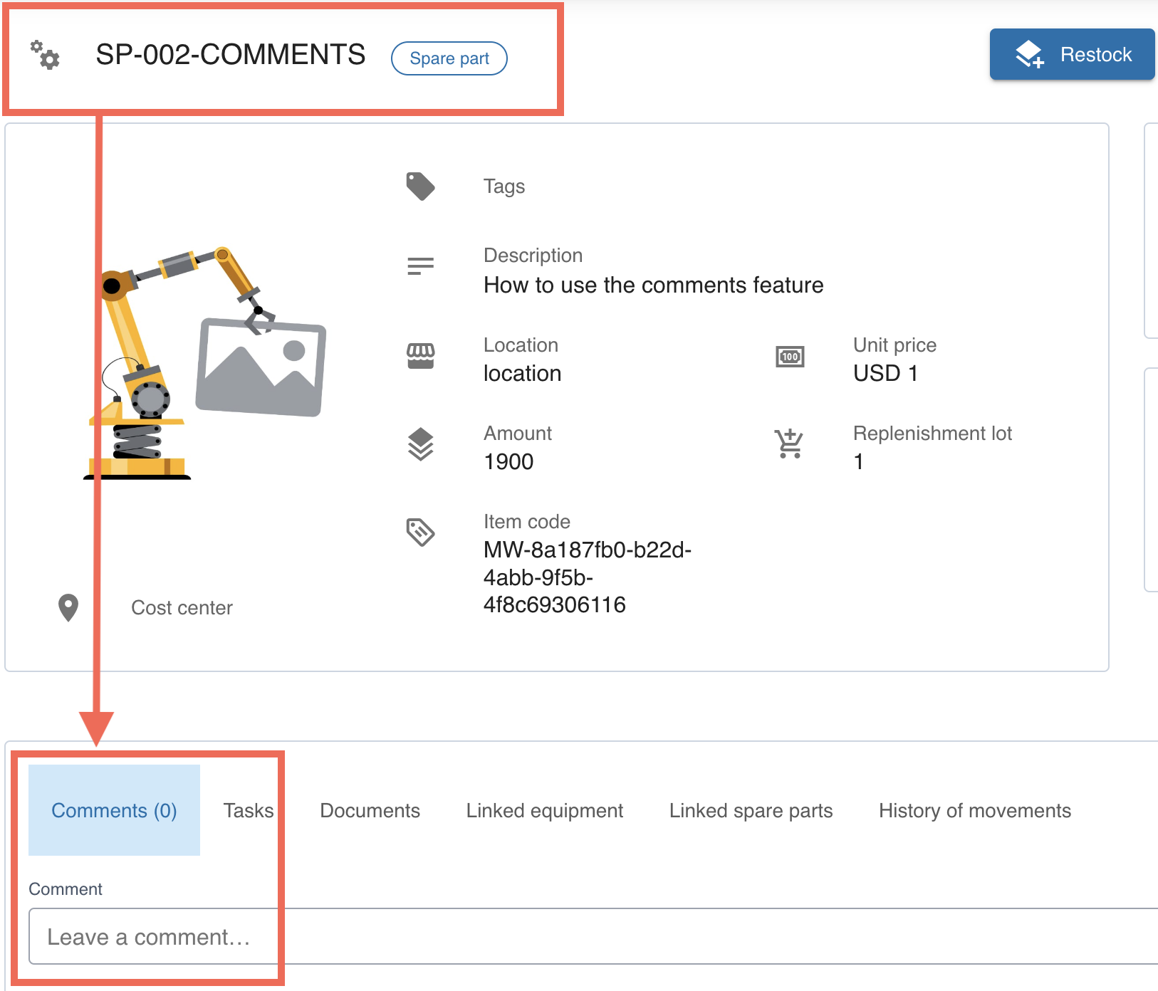The image size is (1158, 991).
Task: Click the gears icon beside SP-002-COMMENTS
Action: pos(45,55)
